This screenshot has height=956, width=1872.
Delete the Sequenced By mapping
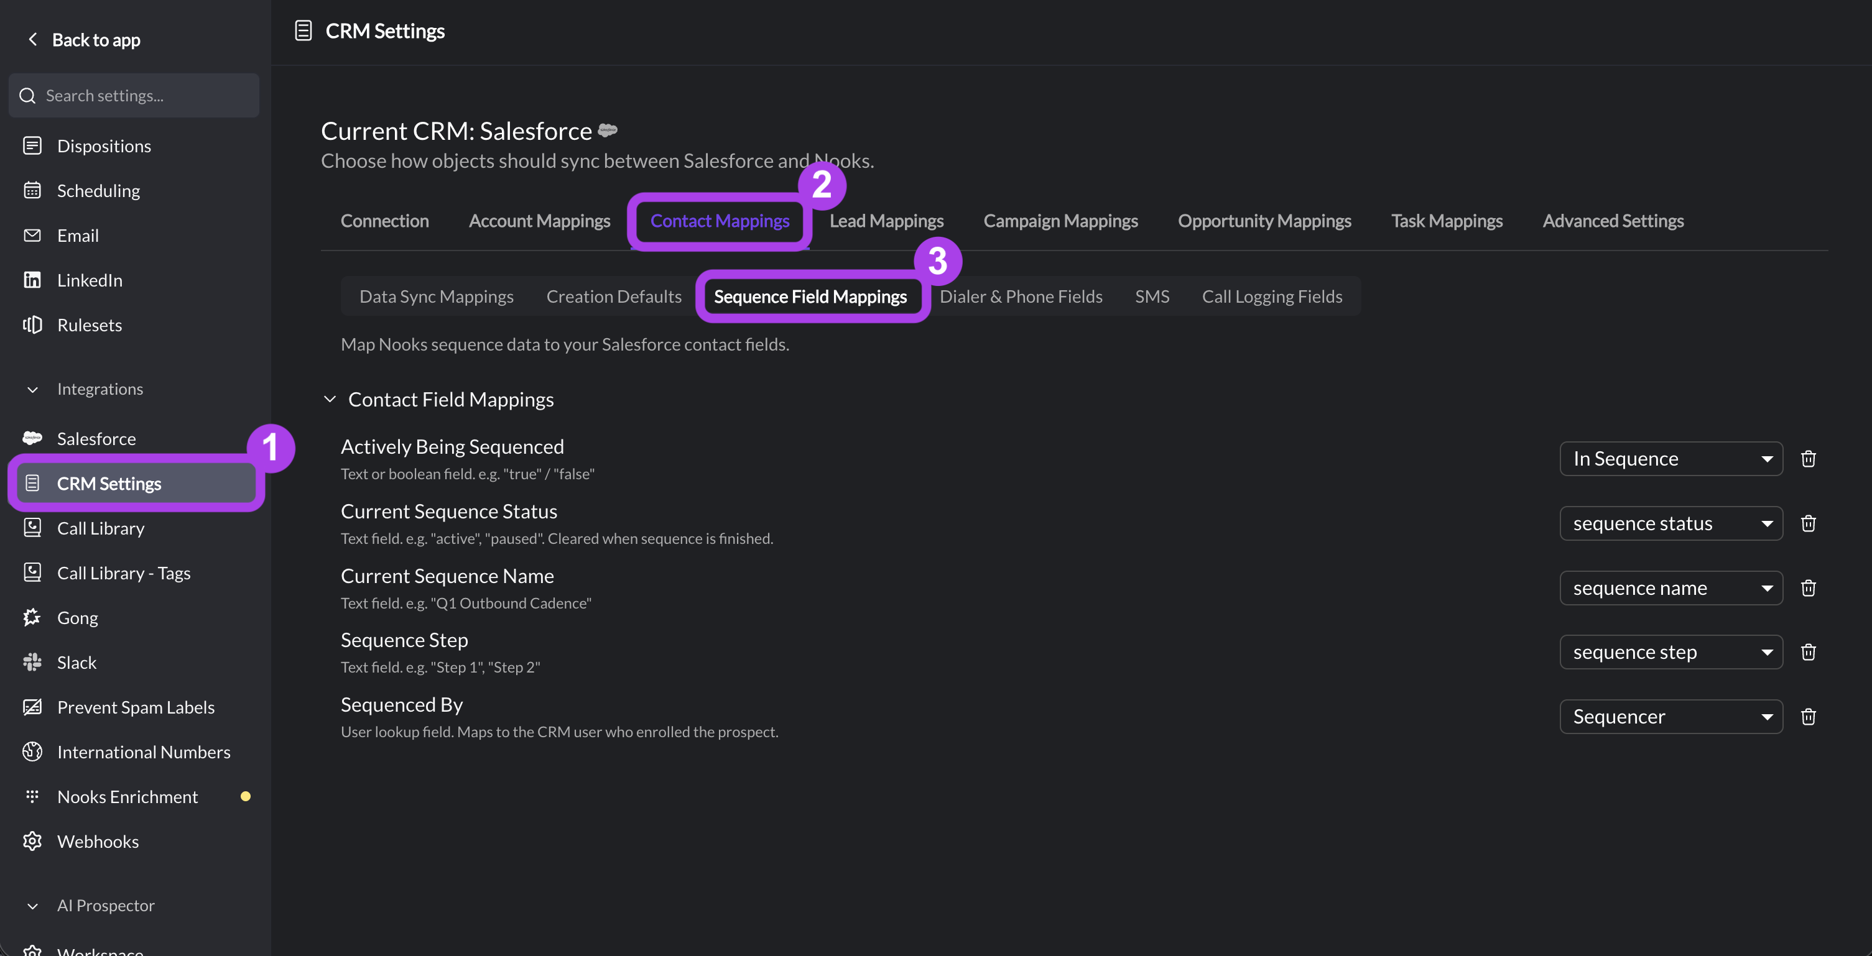point(1808,716)
